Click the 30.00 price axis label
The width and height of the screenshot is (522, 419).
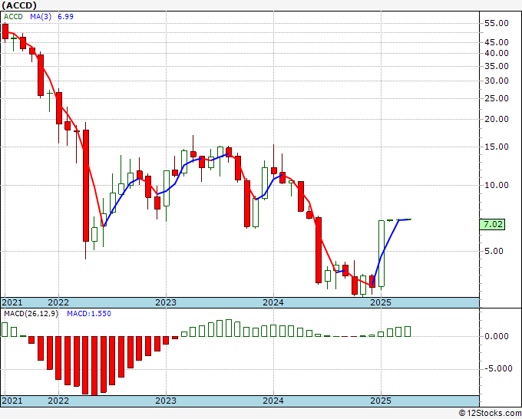coord(497,81)
